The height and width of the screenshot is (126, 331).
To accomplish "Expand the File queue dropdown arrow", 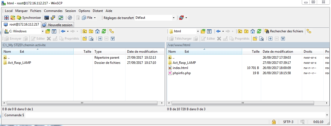I will [x=95, y=18].
